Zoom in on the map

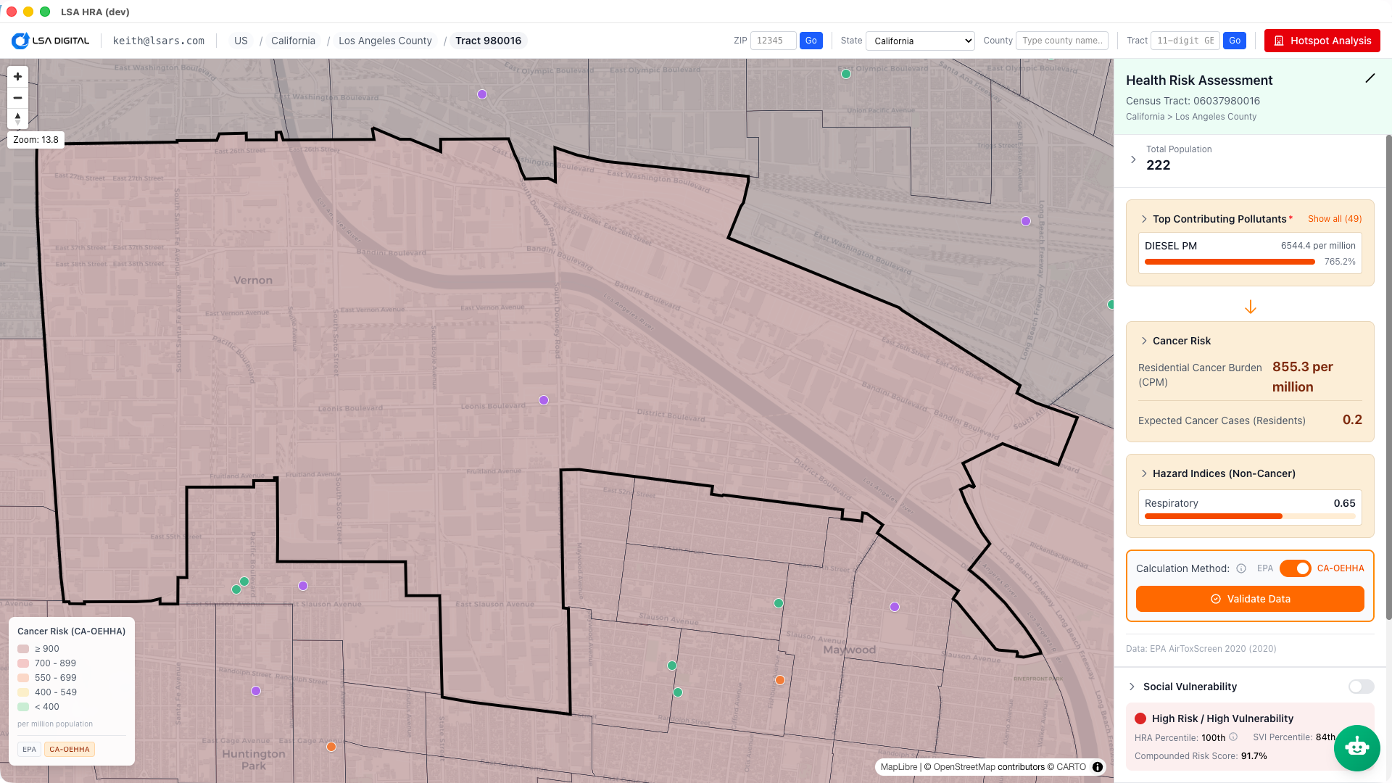[x=17, y=77]
